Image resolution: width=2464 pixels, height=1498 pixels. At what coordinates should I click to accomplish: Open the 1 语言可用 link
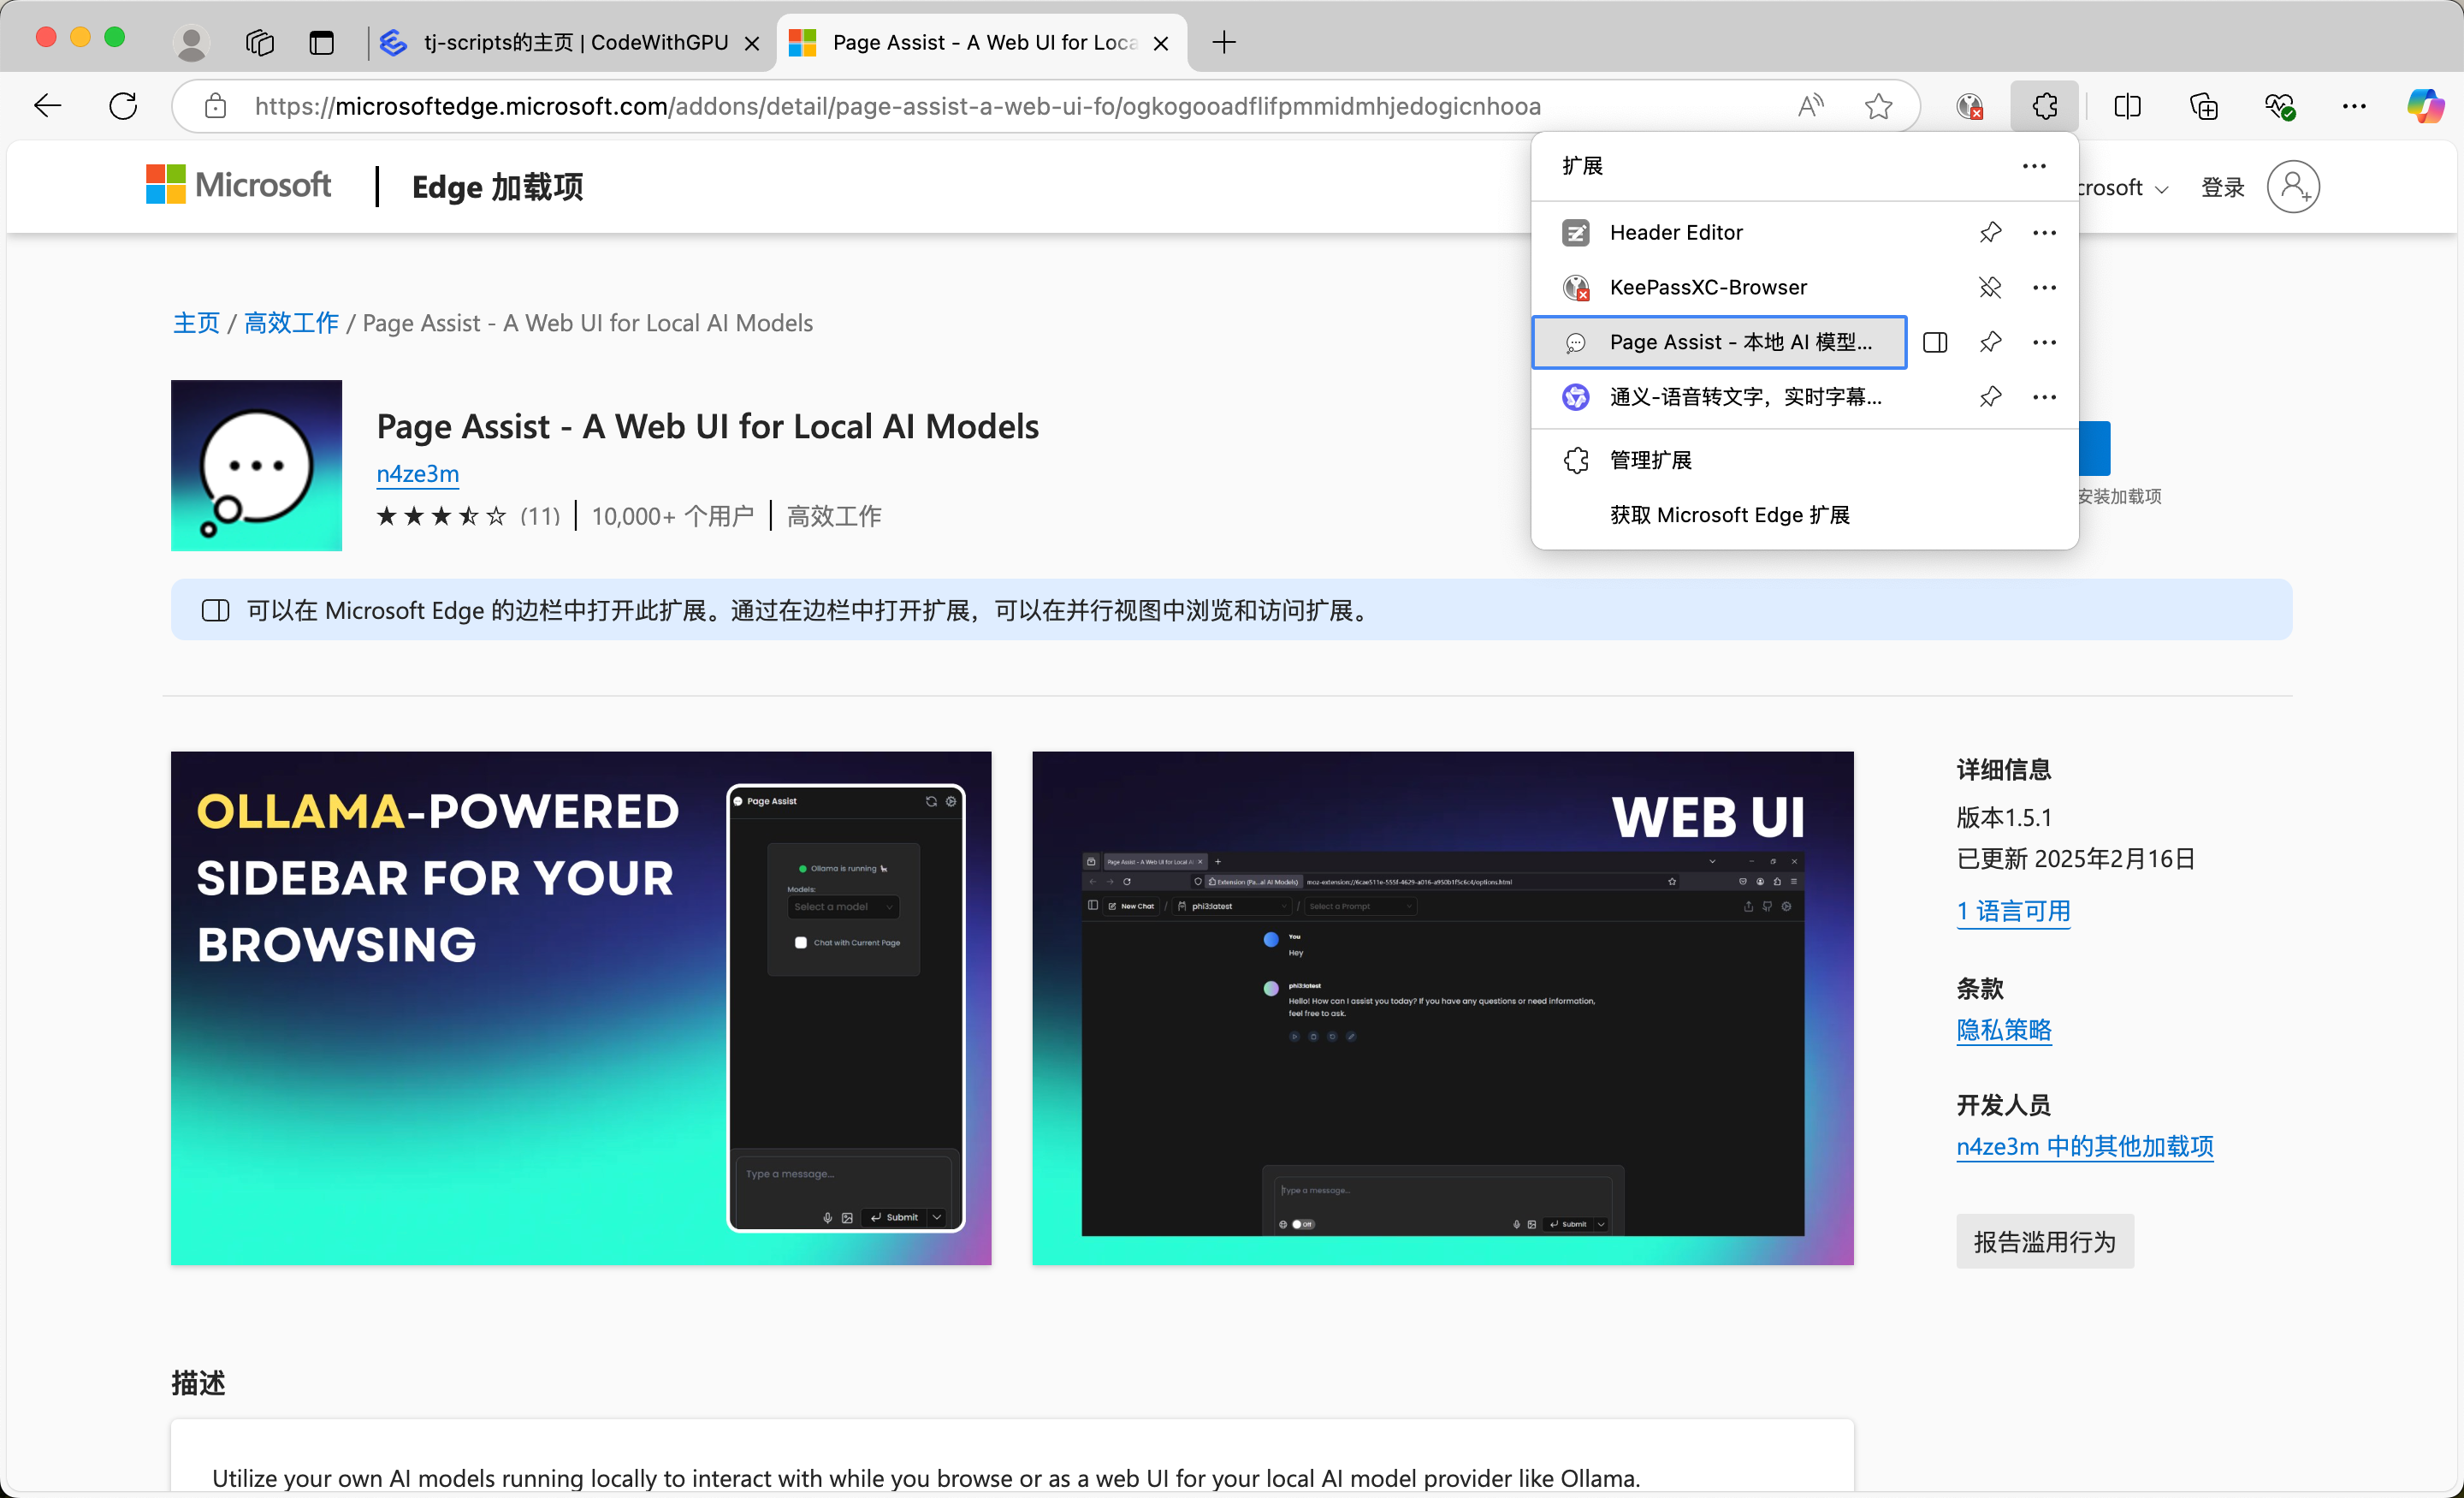tap(2012, 911)
